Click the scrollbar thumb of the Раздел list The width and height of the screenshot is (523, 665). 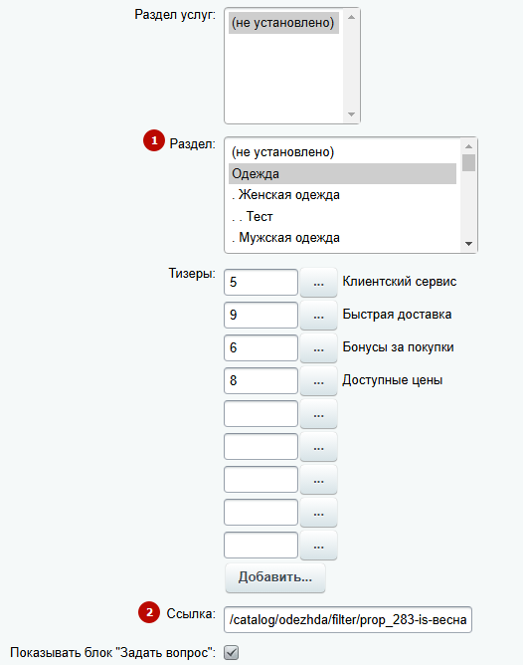tap(468, 163)
